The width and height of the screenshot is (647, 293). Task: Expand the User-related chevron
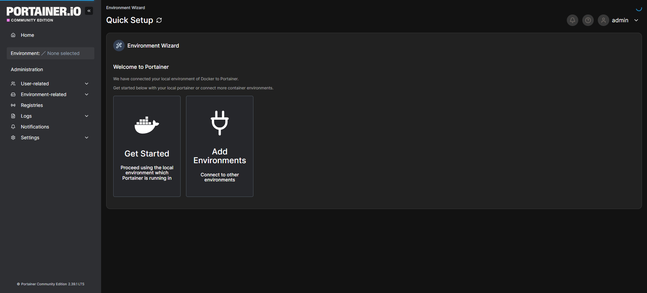[87, 84]
